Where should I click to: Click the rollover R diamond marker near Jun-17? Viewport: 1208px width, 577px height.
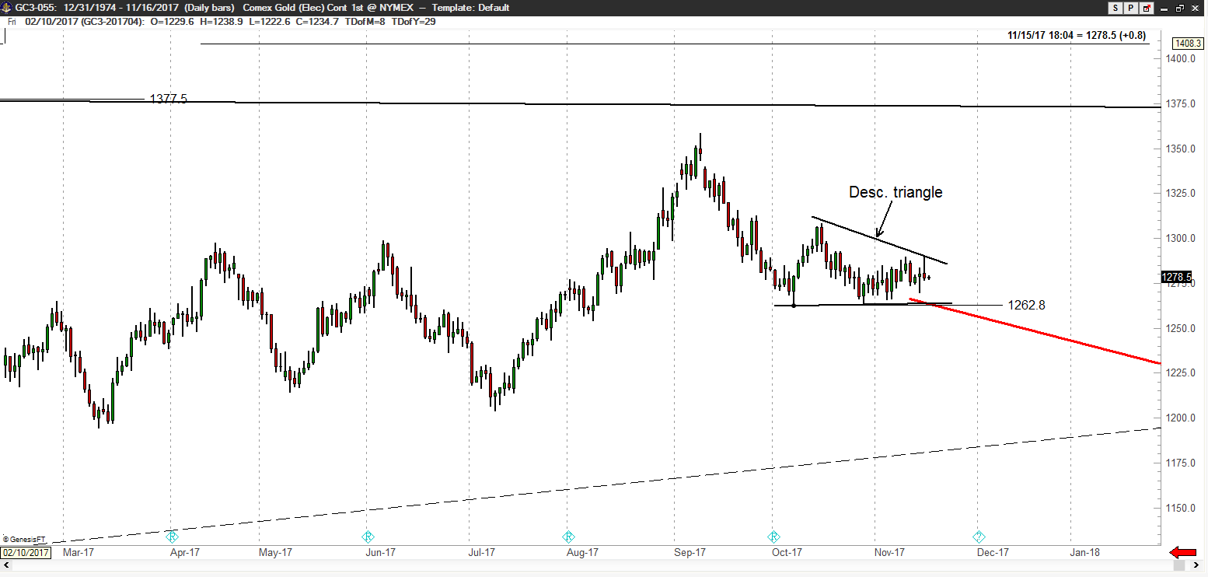coord(368,537)
